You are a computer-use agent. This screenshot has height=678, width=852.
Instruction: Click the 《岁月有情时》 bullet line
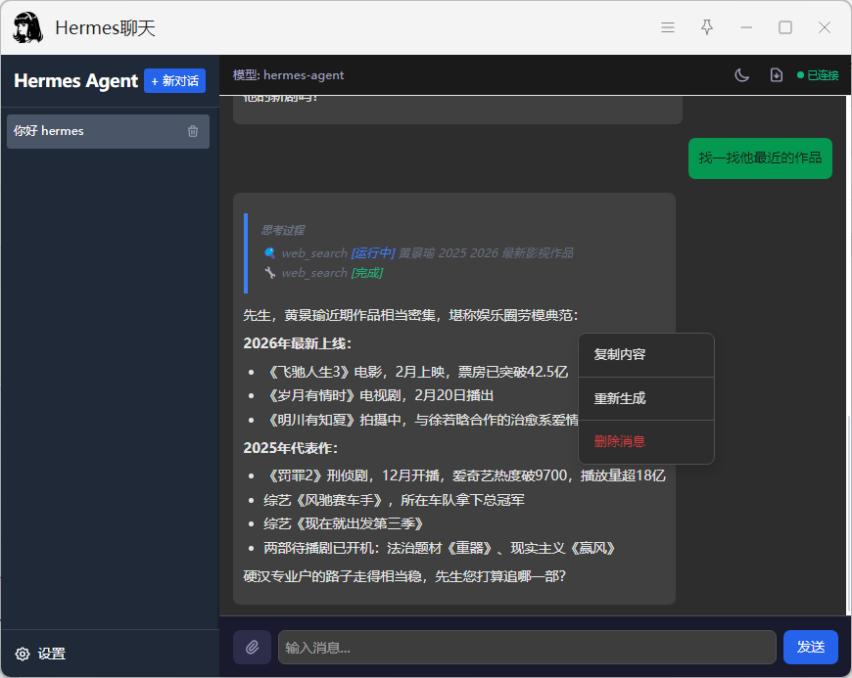tap(379, 395)
